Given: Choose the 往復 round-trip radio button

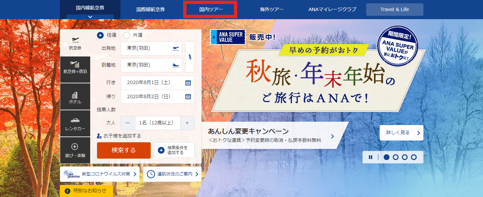Looking at the screenshot, I should pos(100,35).
